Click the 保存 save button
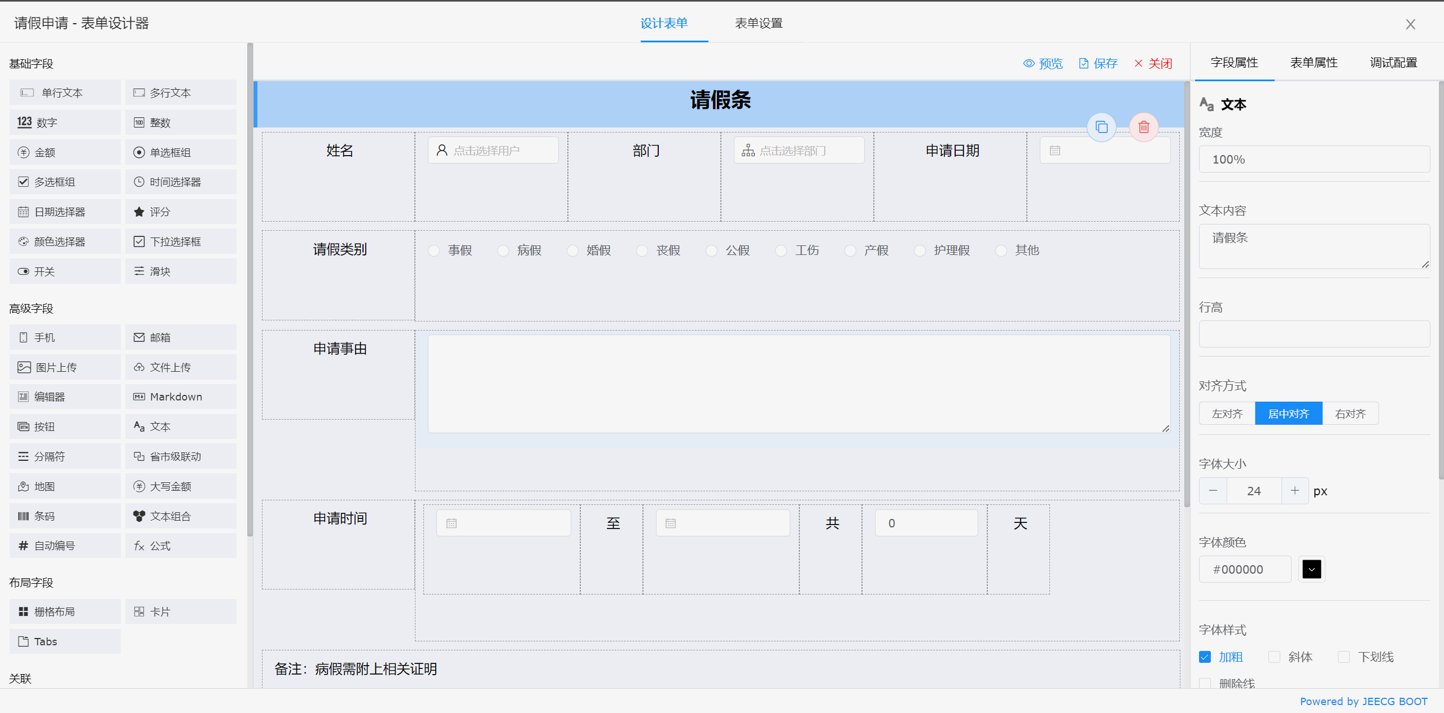 point(1098,64)
